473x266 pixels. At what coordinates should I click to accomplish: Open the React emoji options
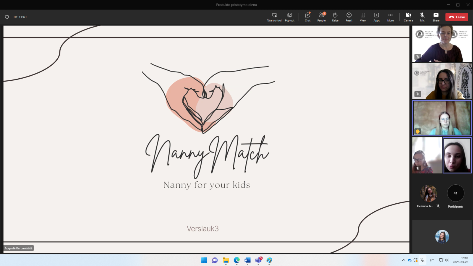(349, 17)
